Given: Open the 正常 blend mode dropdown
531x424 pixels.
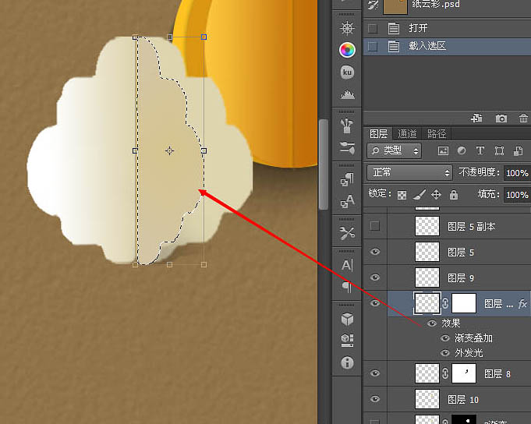Looking at the screenshot, I should coord(409,173).
